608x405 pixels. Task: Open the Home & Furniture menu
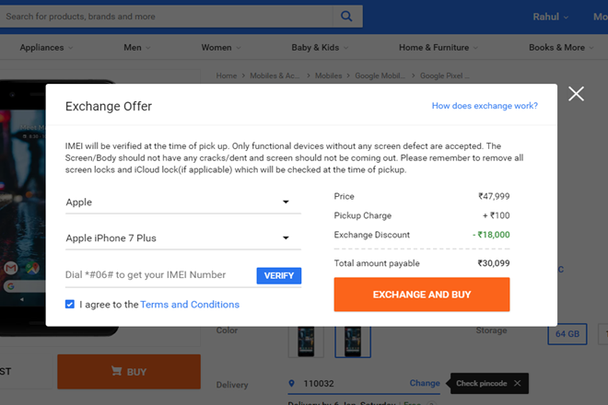pyautogui.click(x=438, y=47)
